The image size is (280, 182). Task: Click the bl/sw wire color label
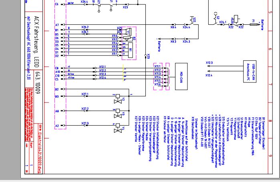coord(71,74)
